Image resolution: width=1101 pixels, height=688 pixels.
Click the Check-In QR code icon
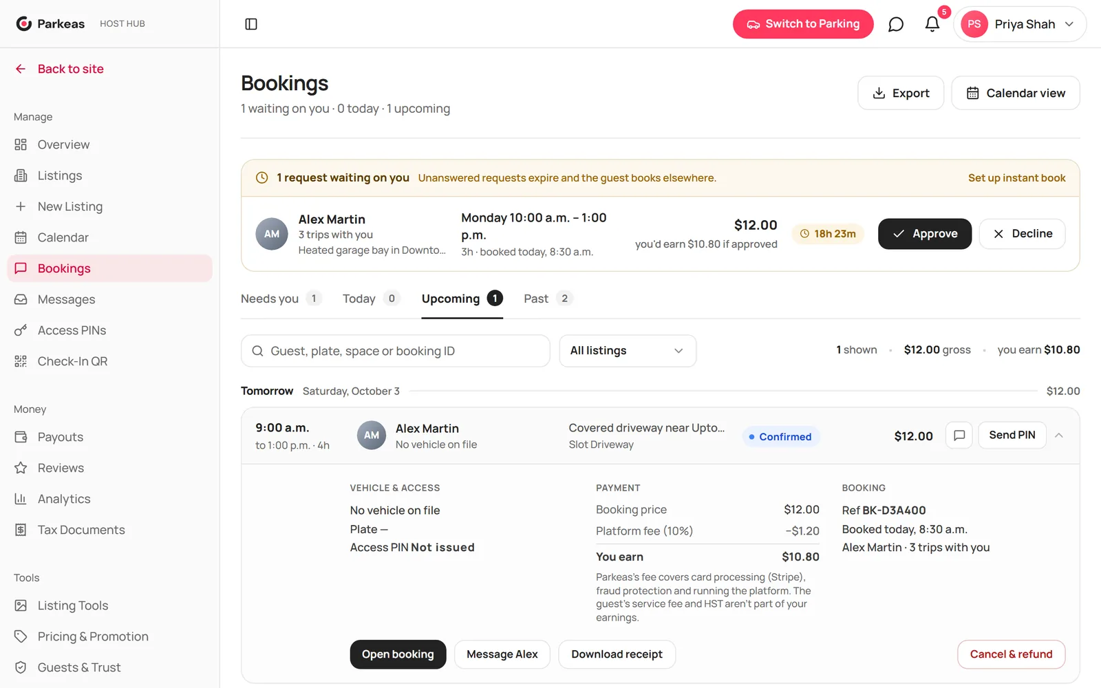click(21, 361)
